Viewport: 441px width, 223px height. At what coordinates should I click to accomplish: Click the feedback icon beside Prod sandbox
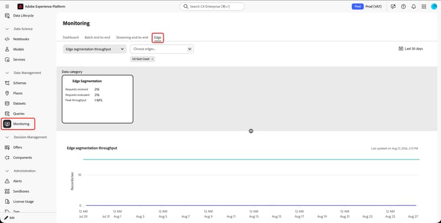(393, 6)
